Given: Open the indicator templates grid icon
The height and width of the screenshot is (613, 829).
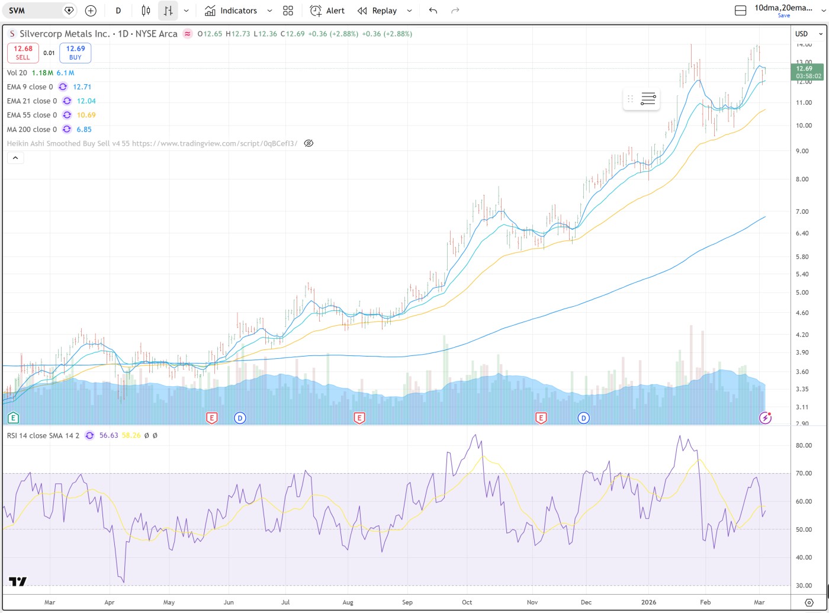Looking at the screenshot, I should coord(288,11).
